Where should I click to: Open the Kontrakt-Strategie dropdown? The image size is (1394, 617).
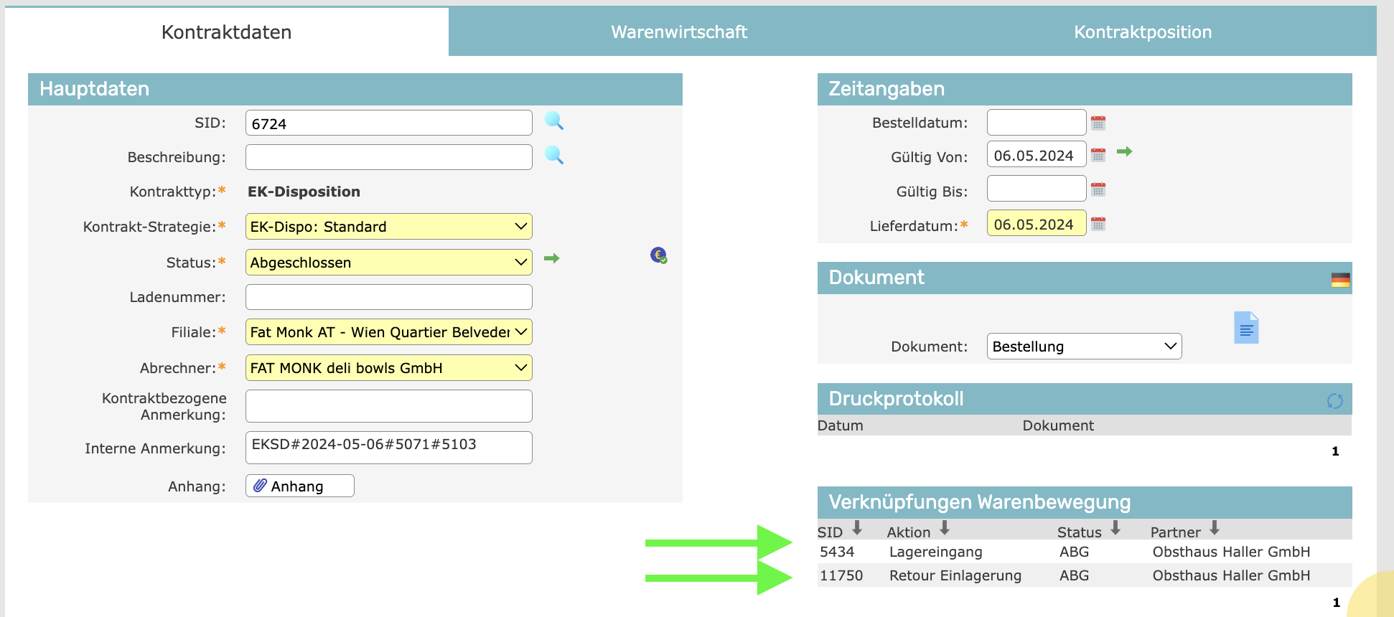388,227
